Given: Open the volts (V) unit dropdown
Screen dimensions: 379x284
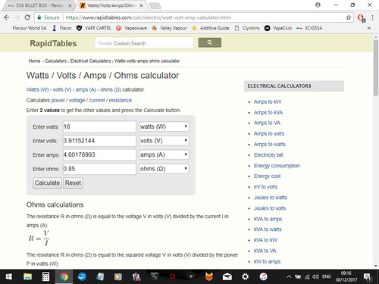Looking at the screenshot, I should point(164,141).
